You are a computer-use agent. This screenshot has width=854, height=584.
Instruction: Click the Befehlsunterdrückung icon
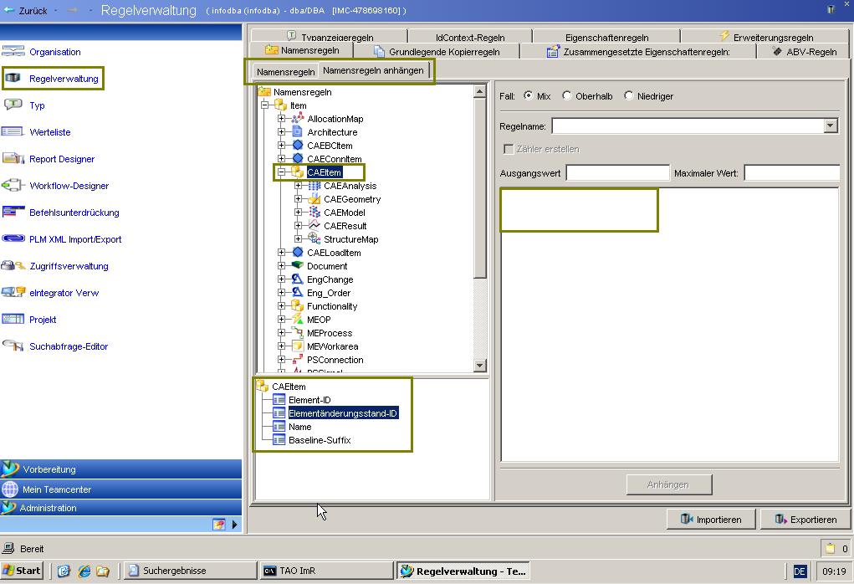13,212
